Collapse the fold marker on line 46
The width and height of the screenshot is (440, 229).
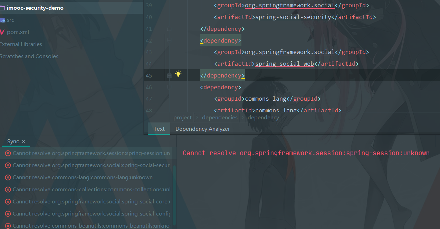click(x=169, y=87)
